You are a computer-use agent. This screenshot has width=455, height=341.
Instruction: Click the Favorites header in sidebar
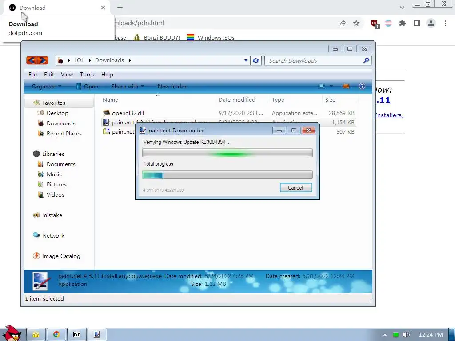click(53, 103)
